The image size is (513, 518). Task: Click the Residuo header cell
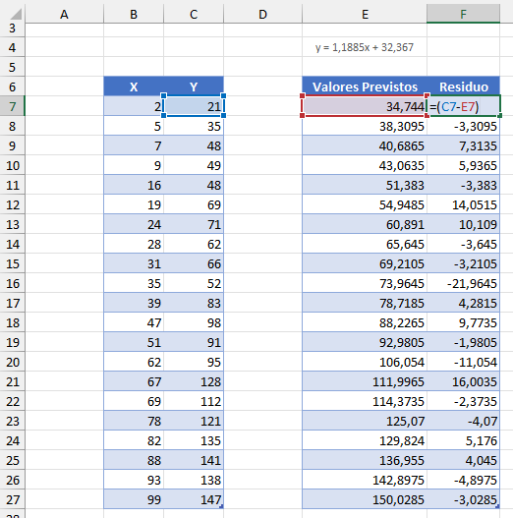click(x=463, y=86)
